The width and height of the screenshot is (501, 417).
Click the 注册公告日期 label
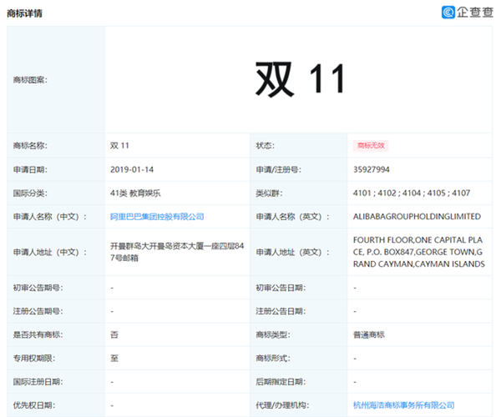(x=281, y=311)
